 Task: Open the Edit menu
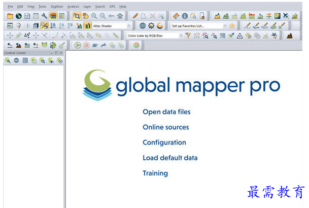[x=20, y=7]
